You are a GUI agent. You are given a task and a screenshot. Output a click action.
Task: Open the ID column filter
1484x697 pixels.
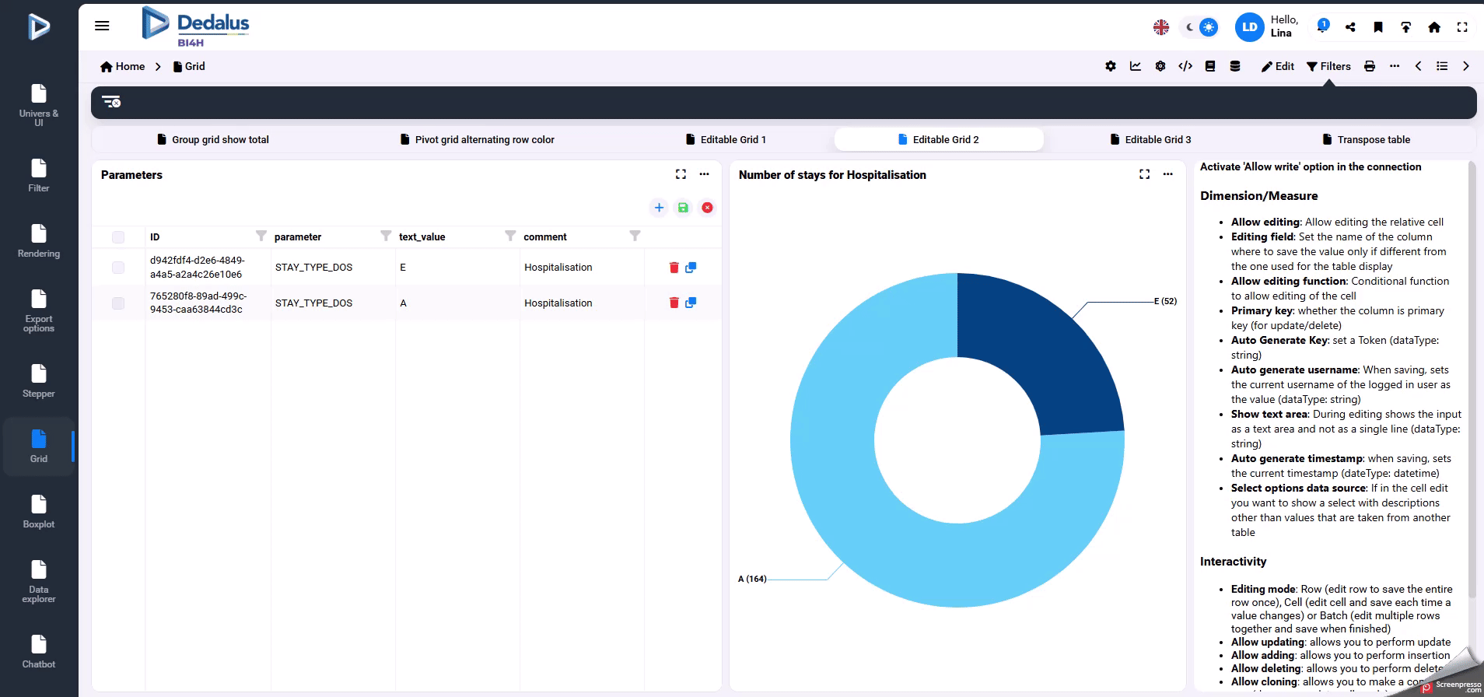(261, 236)
